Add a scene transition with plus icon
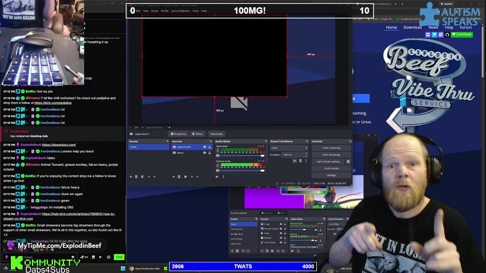The image size is (486, 273). point(294,161)
